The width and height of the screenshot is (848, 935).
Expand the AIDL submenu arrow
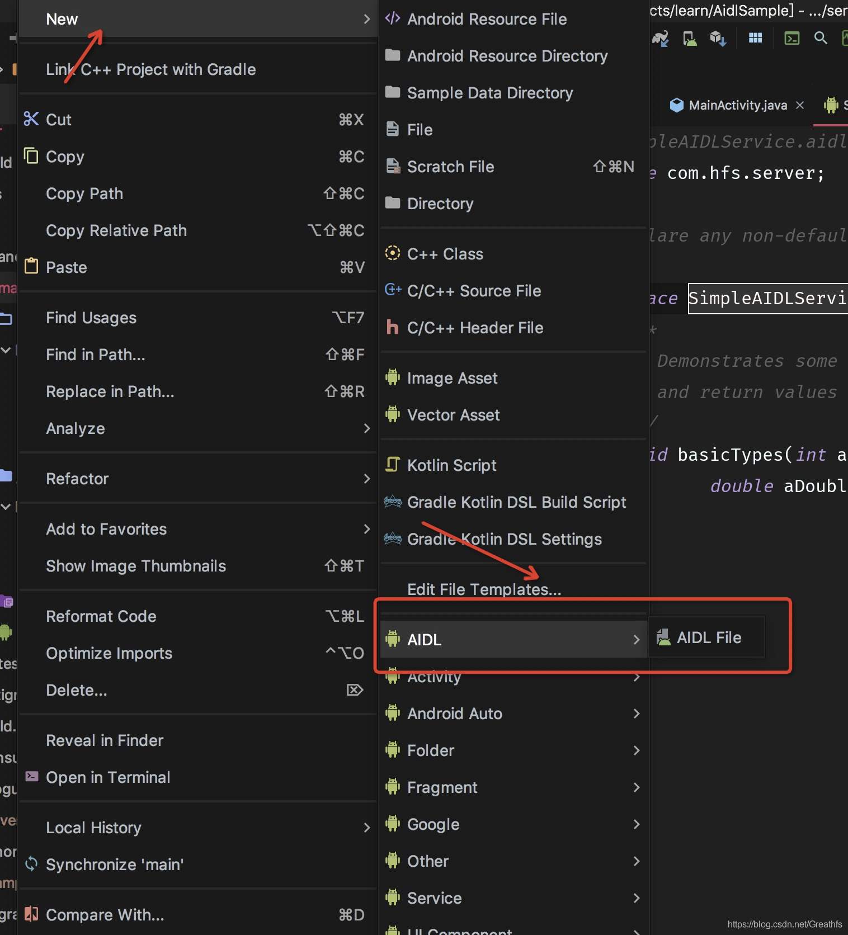[637, 639]
